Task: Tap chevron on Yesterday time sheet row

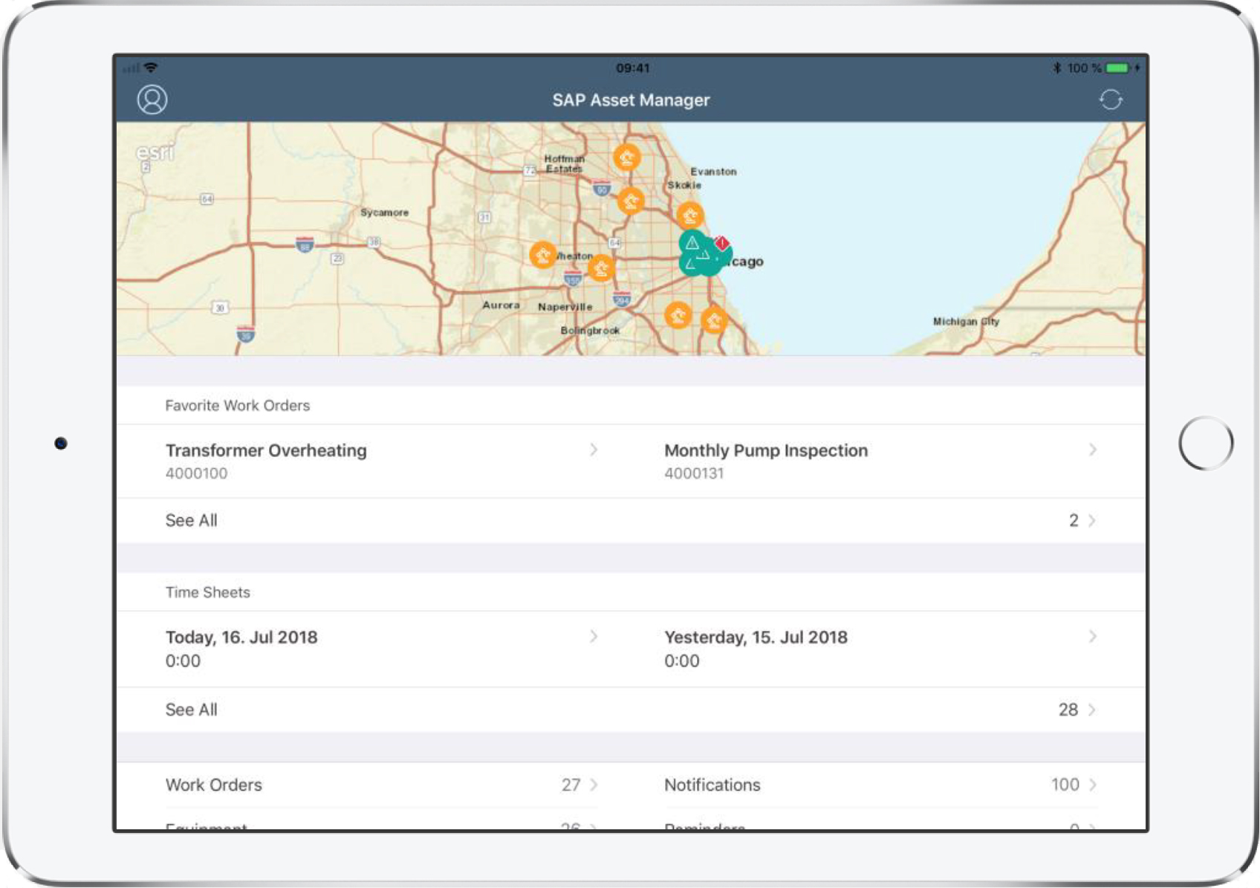Action: click(x=1092, y=636)
